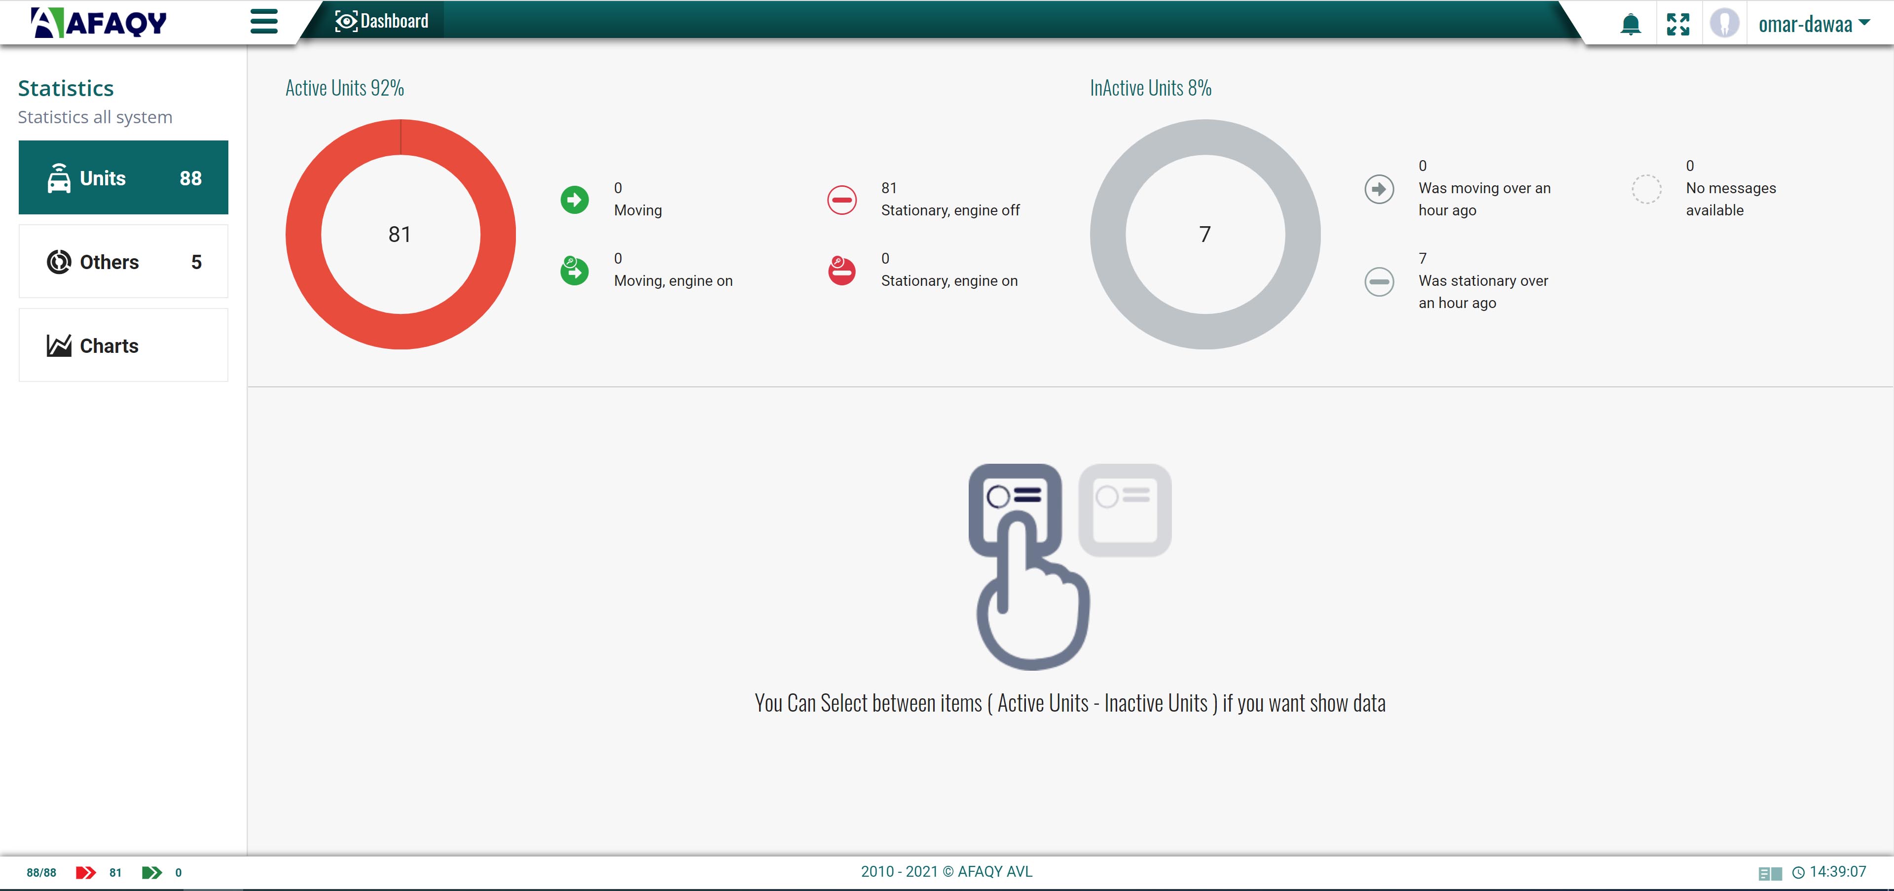The width and height of the screenshot is (1894, 891).
Task: Open the hamburger menu
Action: pyautogui.click(x=263, y=21)
